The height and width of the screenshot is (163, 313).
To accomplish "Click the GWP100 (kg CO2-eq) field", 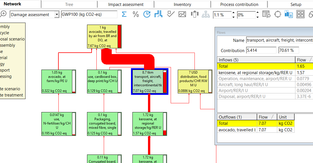I will [x=89, y=14].
